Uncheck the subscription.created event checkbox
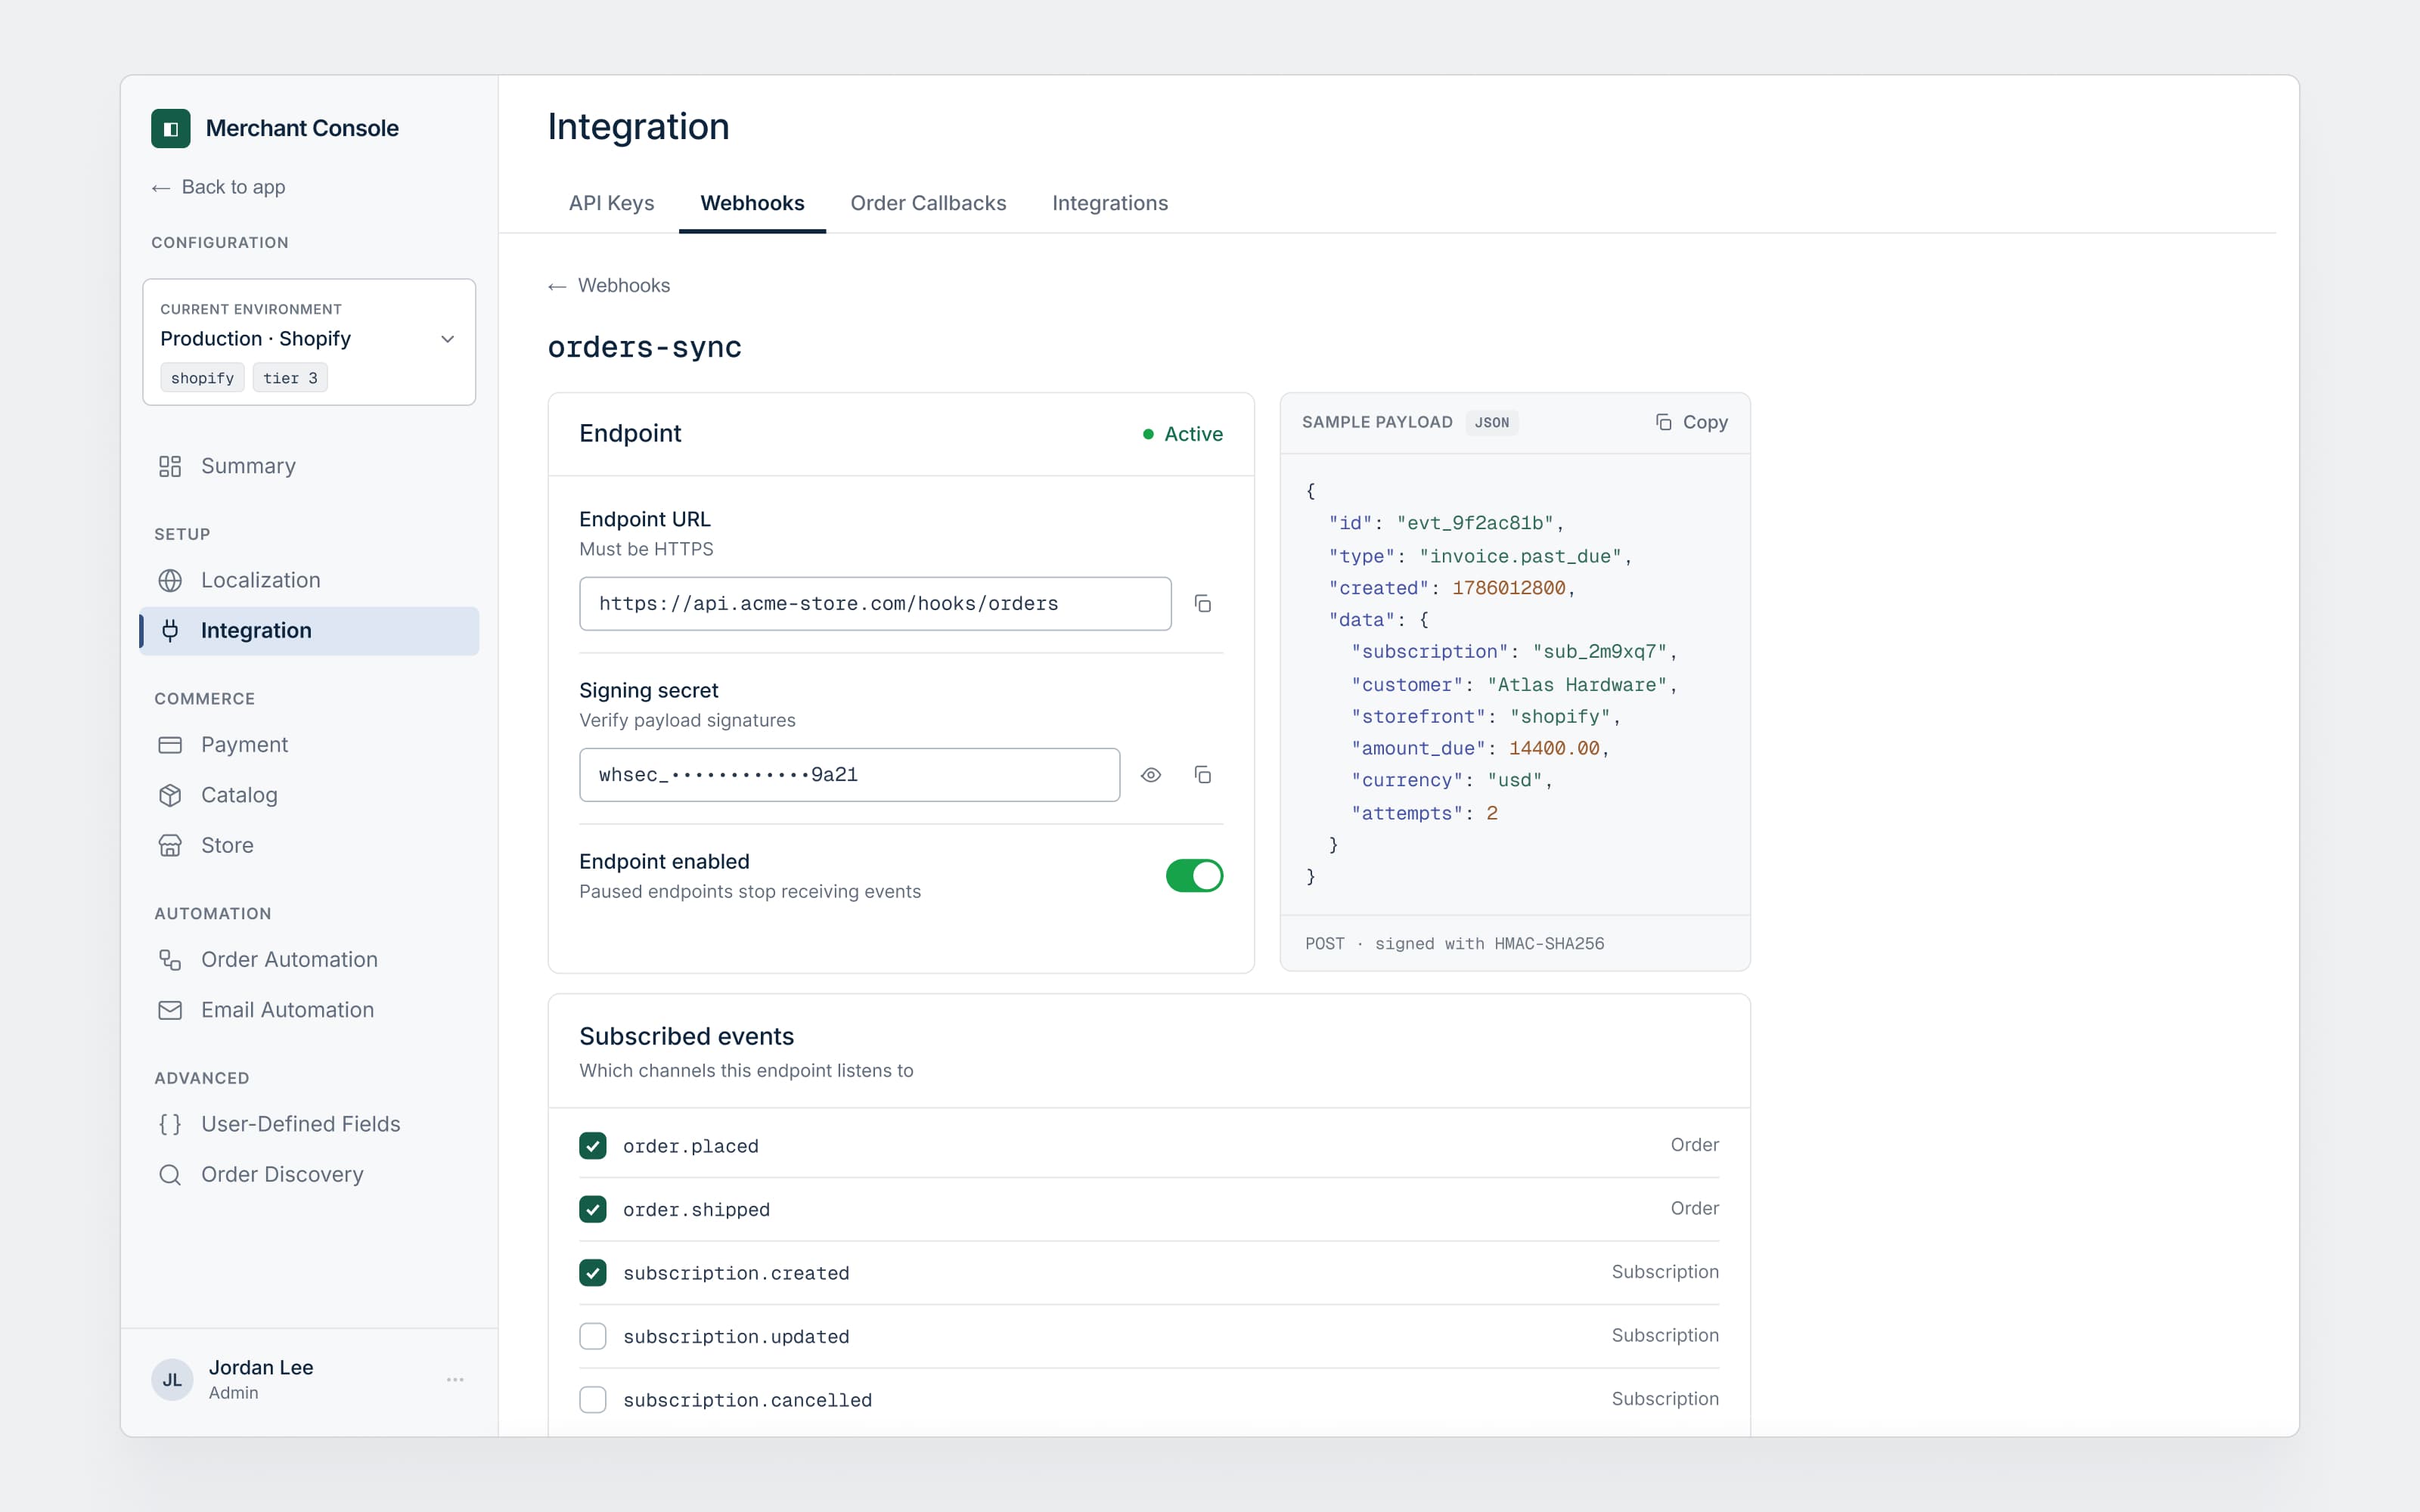 593,1273
